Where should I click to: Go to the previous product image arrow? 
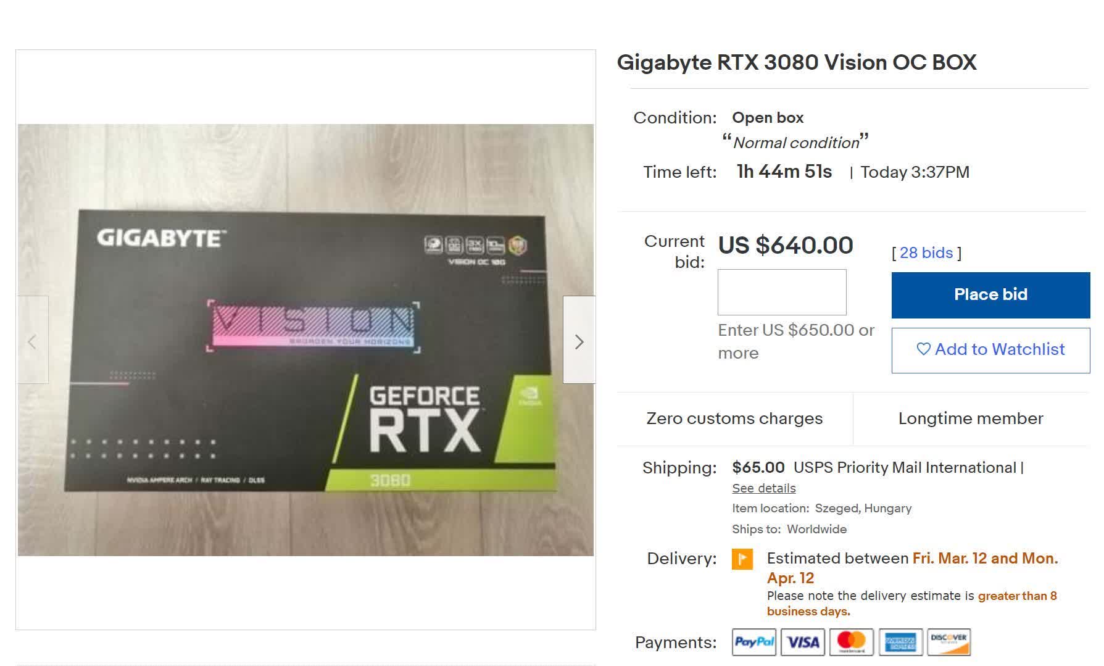coord(32,340)
